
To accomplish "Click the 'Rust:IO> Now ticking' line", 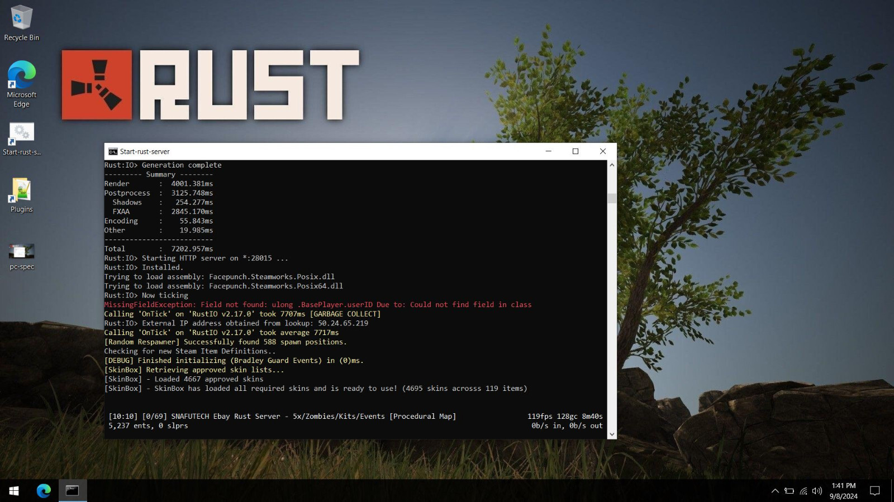I will [146, 295].
